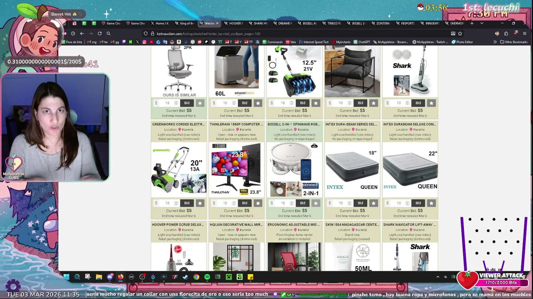Open File Explorer from the taskbar
Viewport: 533px width, 299px height.
(x=99, y=277)
